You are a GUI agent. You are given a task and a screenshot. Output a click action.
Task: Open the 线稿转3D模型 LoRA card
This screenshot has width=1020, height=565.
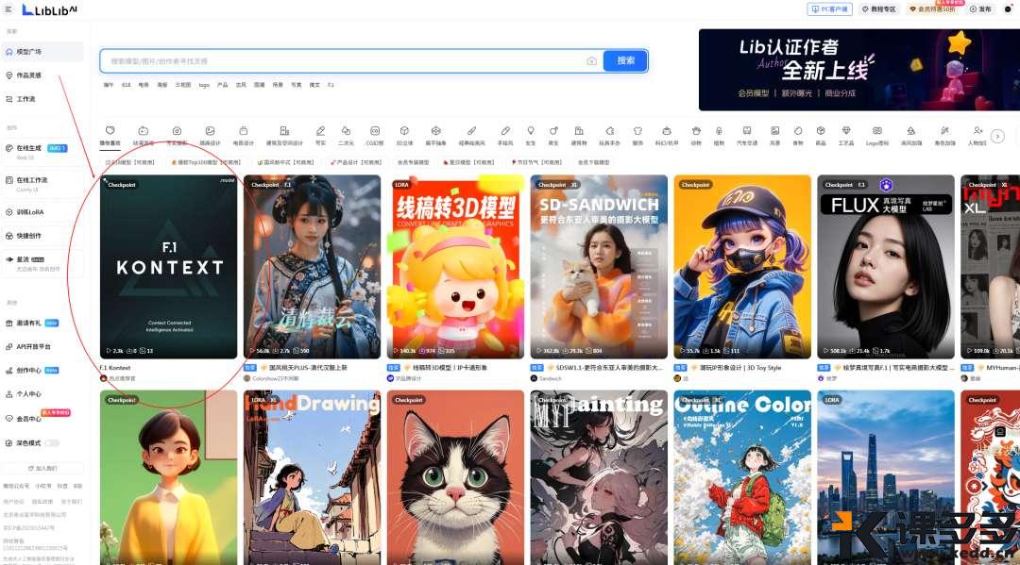[455, 266]
